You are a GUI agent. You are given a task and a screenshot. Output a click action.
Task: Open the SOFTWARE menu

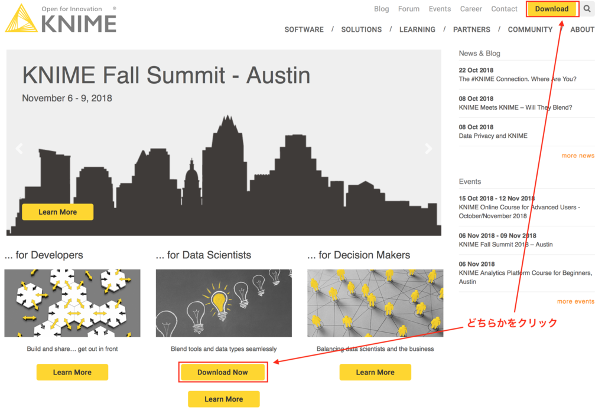point(304,29)
